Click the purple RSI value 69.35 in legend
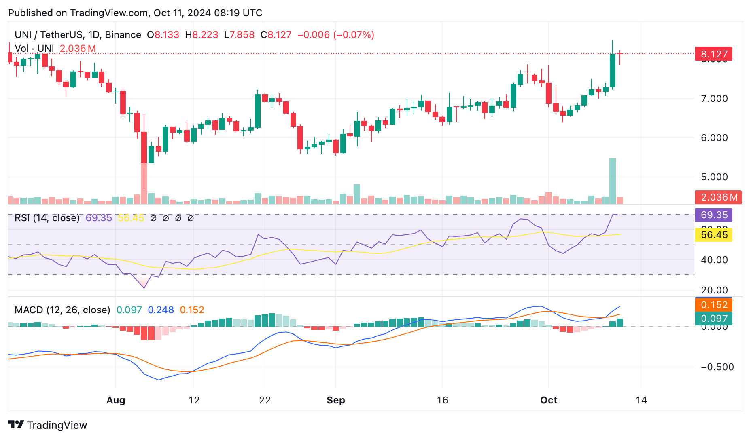The image size is (751, 439). pyautogui.click(x=99, y=218)
